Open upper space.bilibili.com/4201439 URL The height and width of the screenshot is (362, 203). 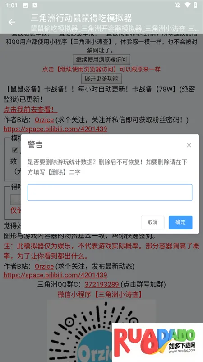point(55,129)
